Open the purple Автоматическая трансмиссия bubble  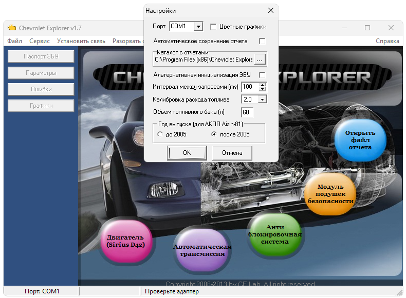point(202,250)
